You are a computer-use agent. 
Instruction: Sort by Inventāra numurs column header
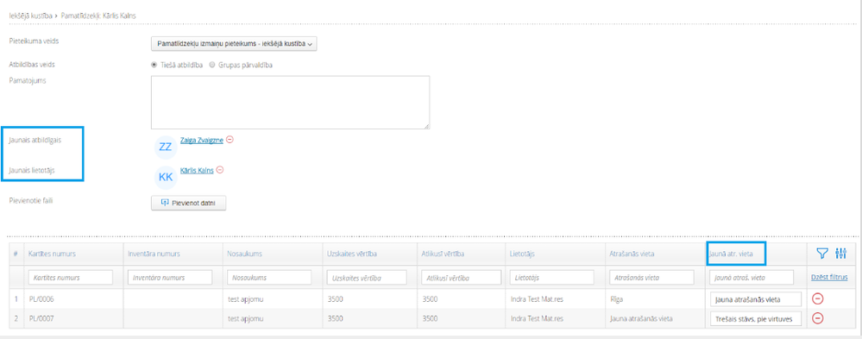[x=154, y=254]
